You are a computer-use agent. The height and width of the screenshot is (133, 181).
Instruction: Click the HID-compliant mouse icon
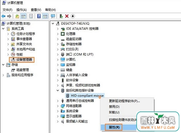pyautogui.click(x=68, y=96)
